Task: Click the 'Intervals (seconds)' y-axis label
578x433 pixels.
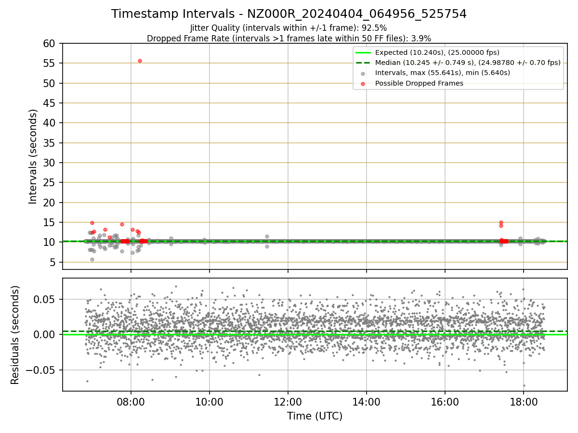Action: [33, 156]
